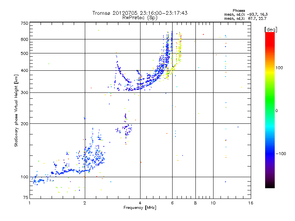Pick the black bottom of the colorbar
The image size is (295, 221).
(x=270, y=186)
